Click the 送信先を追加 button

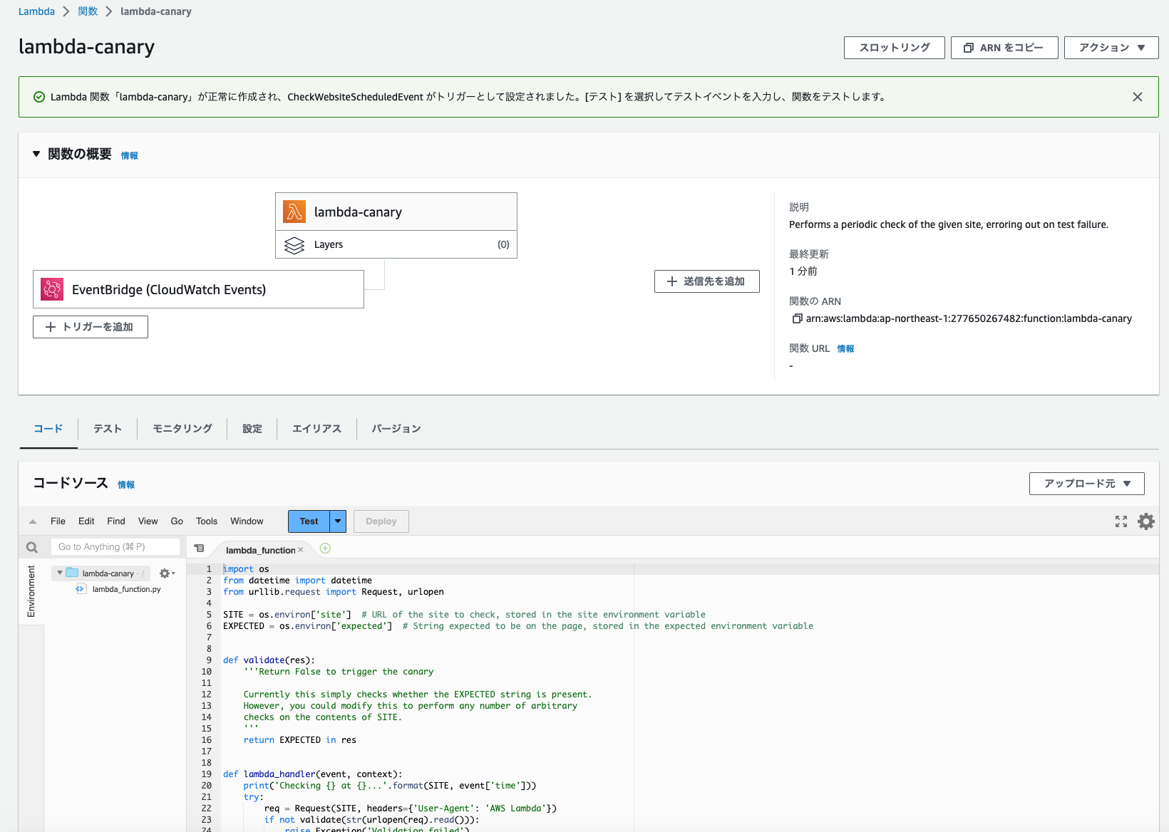[x=707, y=281]
